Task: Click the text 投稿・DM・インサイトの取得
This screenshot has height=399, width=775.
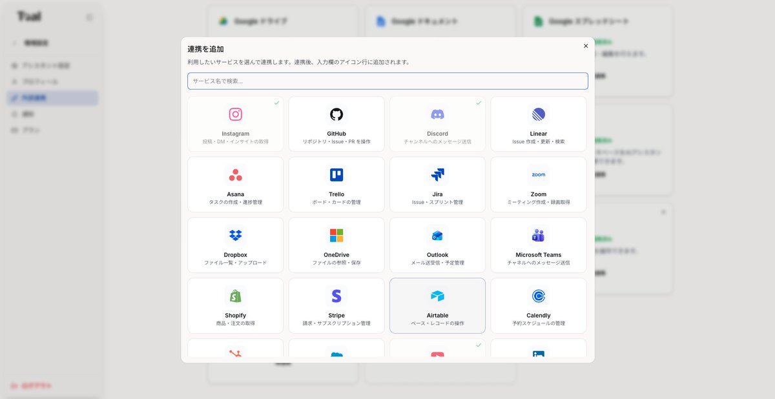Action: [236, 141]
